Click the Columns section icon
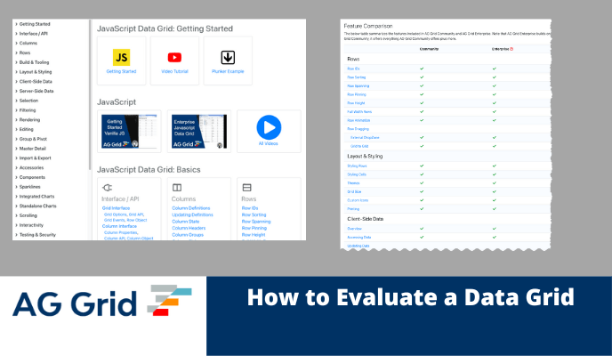The width and height of the screenshot is (612, 356). pos(177,188)
